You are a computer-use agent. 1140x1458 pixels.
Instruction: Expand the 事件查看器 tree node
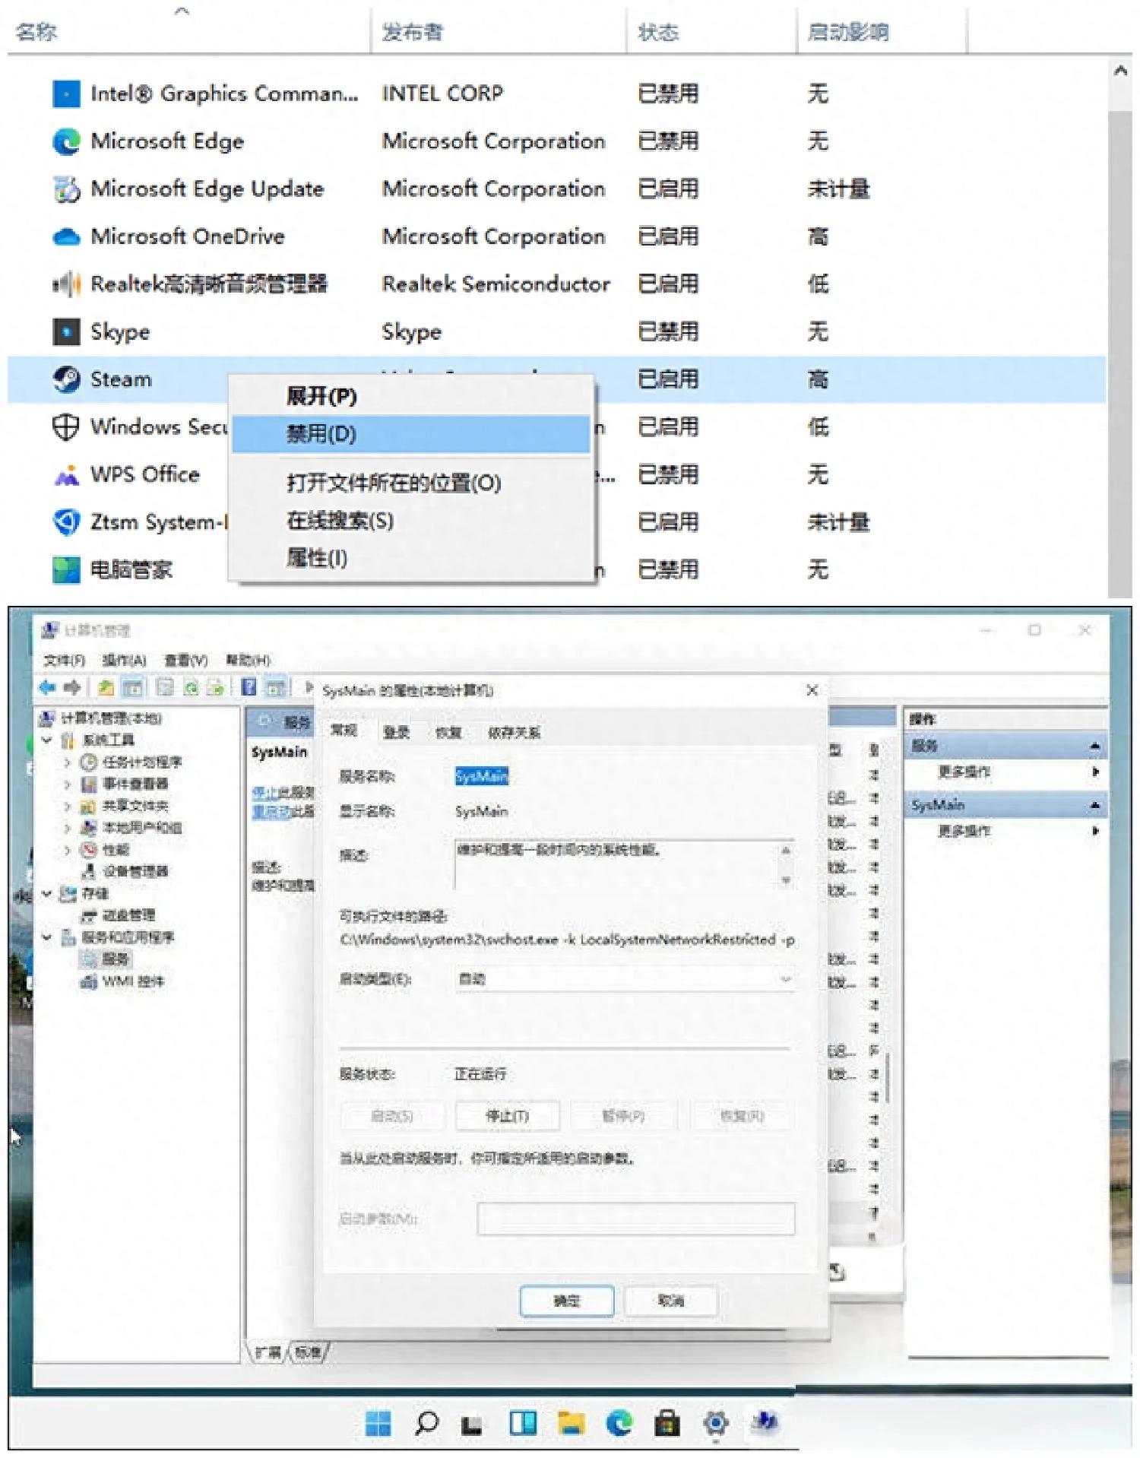68,784
